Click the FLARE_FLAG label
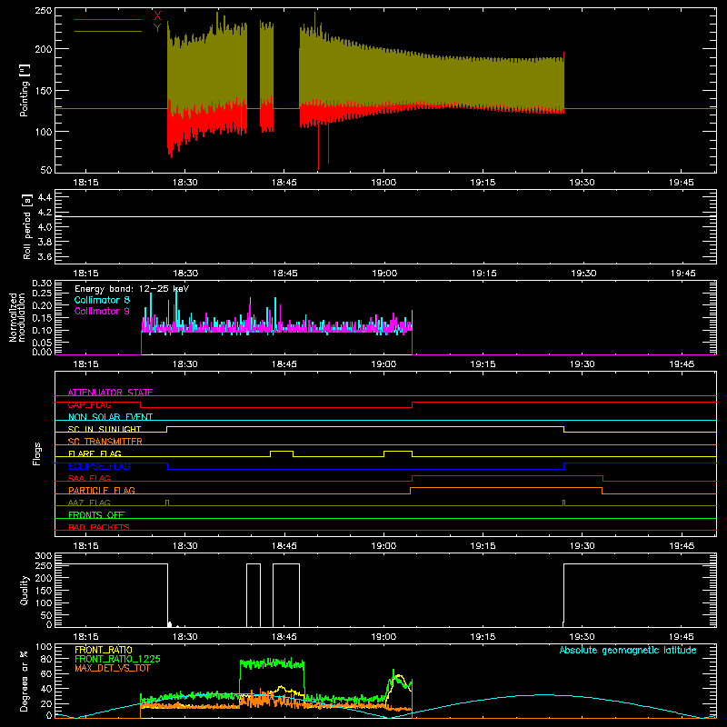The height and width of the screenshot is (727, 727). pyautogui.click(x=95, y=453)
